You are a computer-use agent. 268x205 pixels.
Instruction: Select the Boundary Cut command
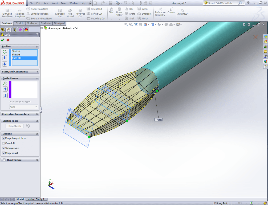coord(96,18)
